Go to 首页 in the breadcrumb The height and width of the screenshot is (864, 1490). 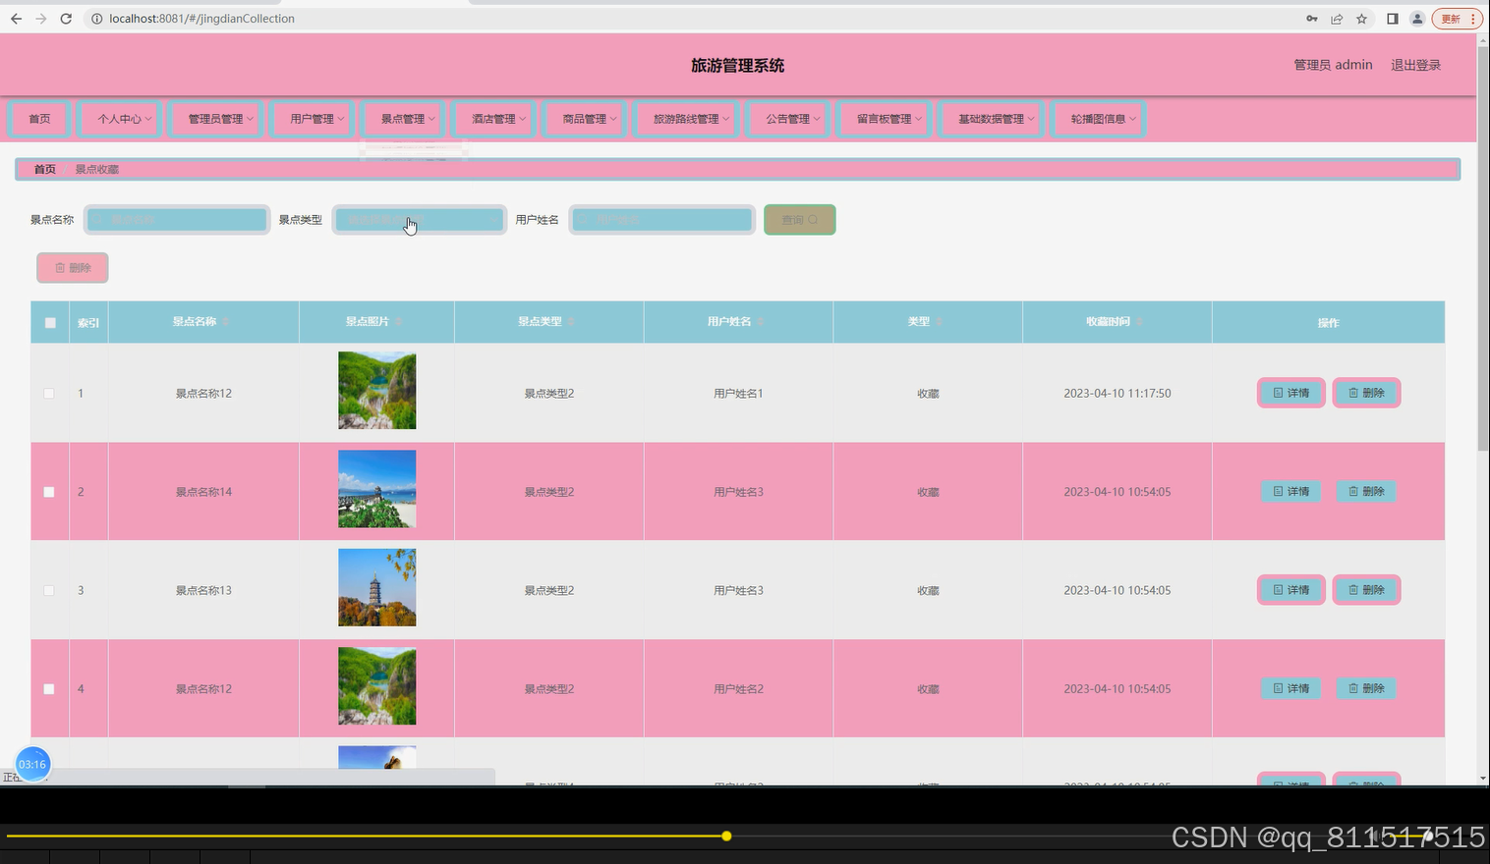43,168
